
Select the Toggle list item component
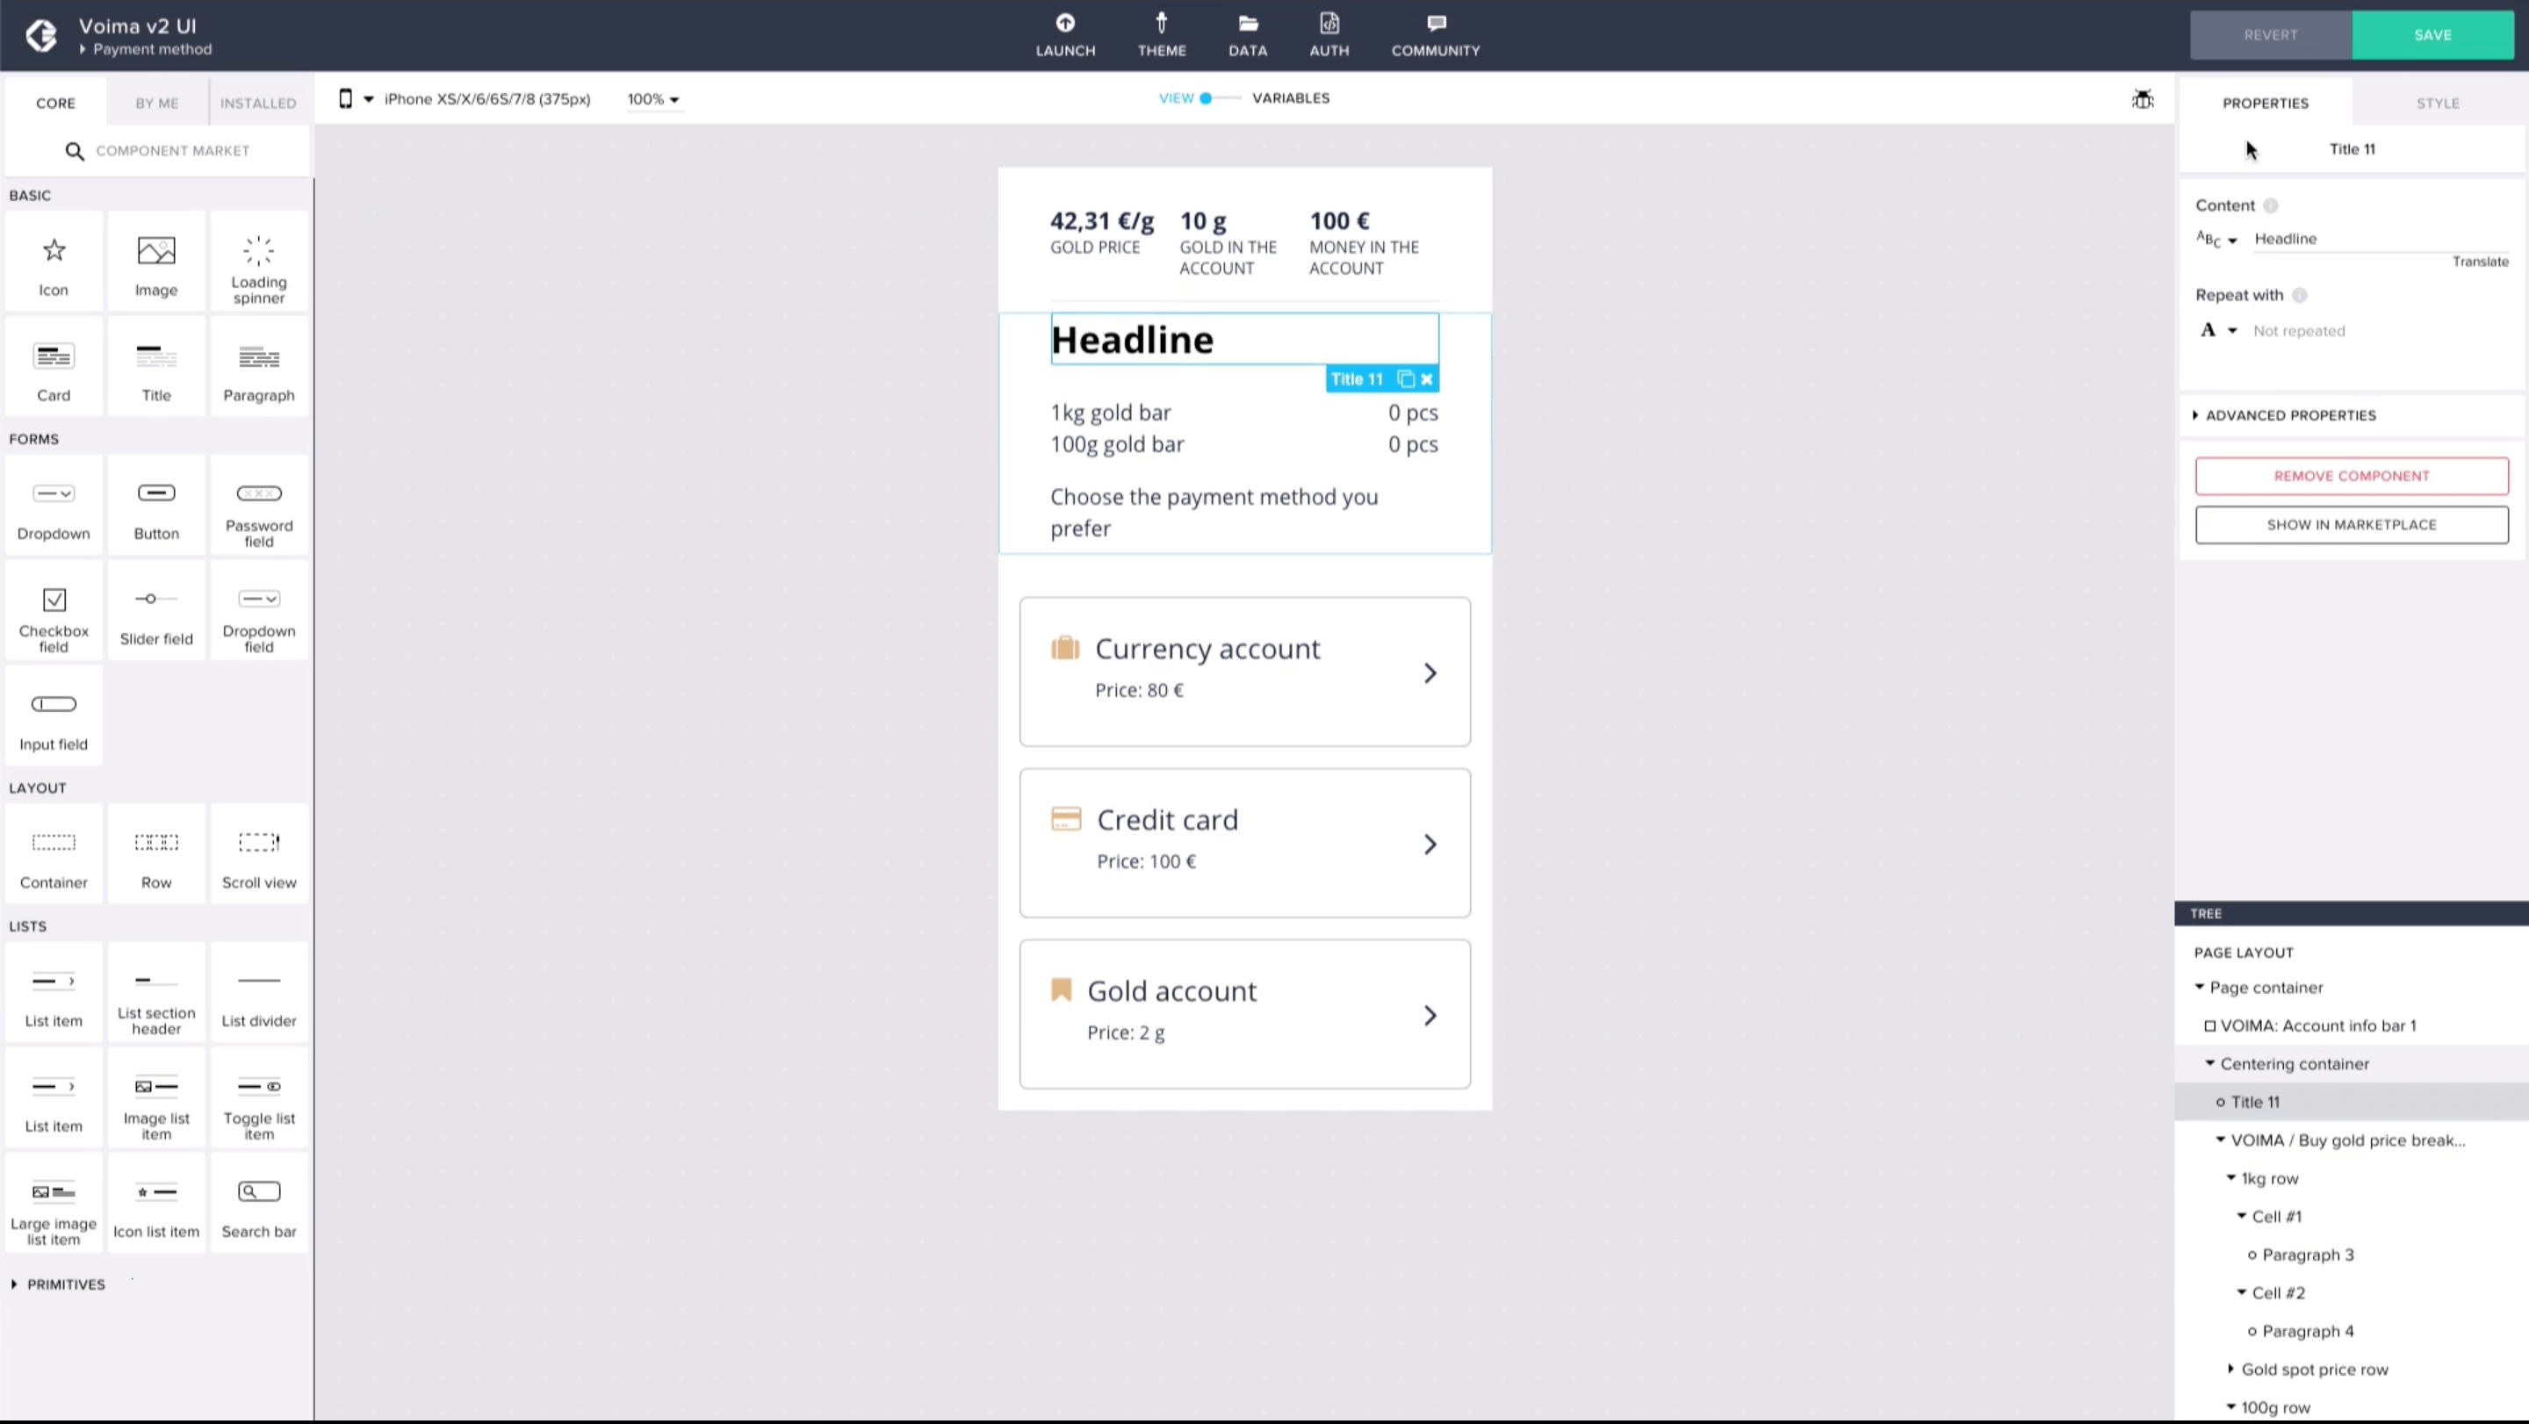(258, 1099)
